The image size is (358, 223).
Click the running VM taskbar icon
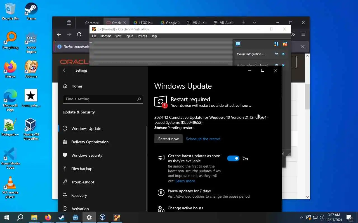[x=117, y=217]
